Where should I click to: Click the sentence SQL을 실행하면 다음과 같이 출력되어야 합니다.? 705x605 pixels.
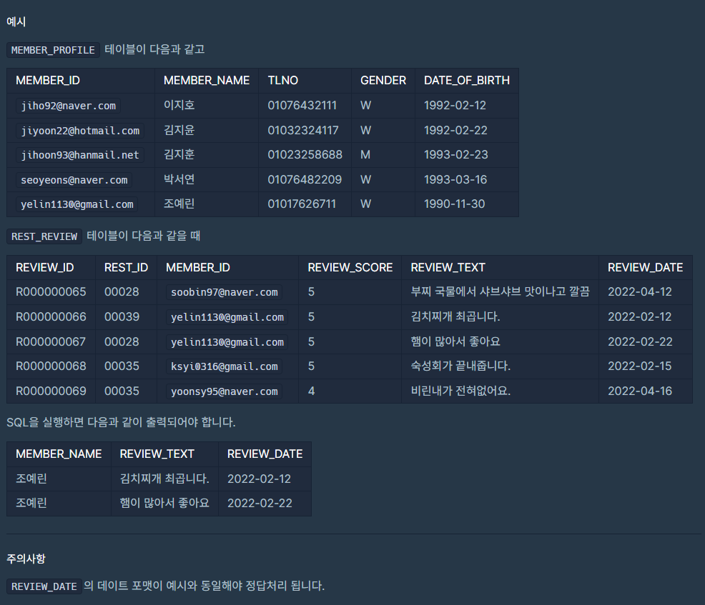(121, 422)
